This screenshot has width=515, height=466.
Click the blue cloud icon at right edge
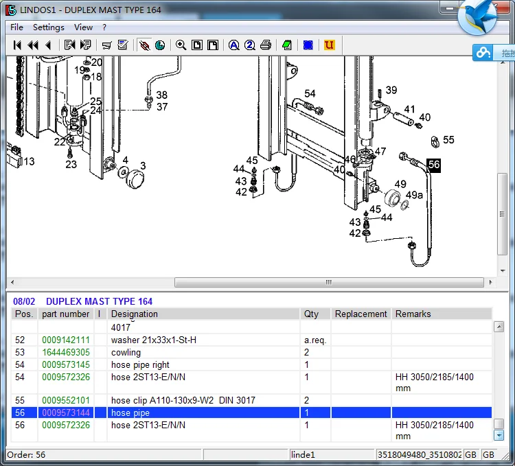pyautogui.click(x=483, y=52)
